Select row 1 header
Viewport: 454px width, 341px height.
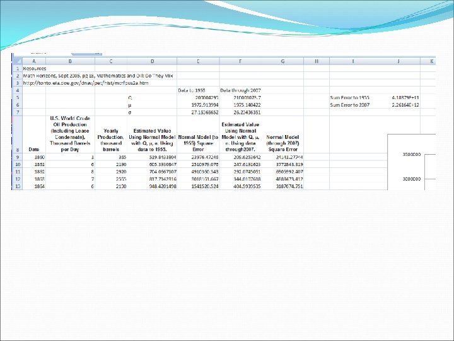tap(18, 68)
